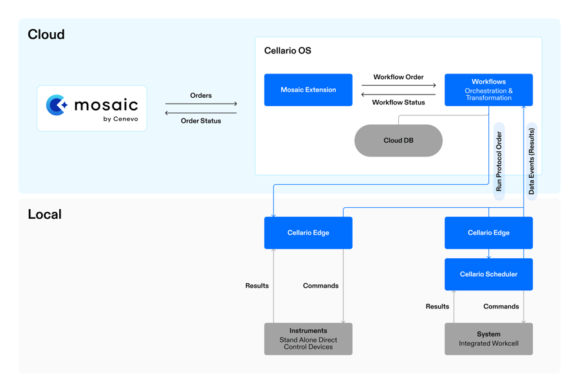Click the mosaic by Cenevo logo box
This screenshot has height=392, width=579.
tap(92, 108)
